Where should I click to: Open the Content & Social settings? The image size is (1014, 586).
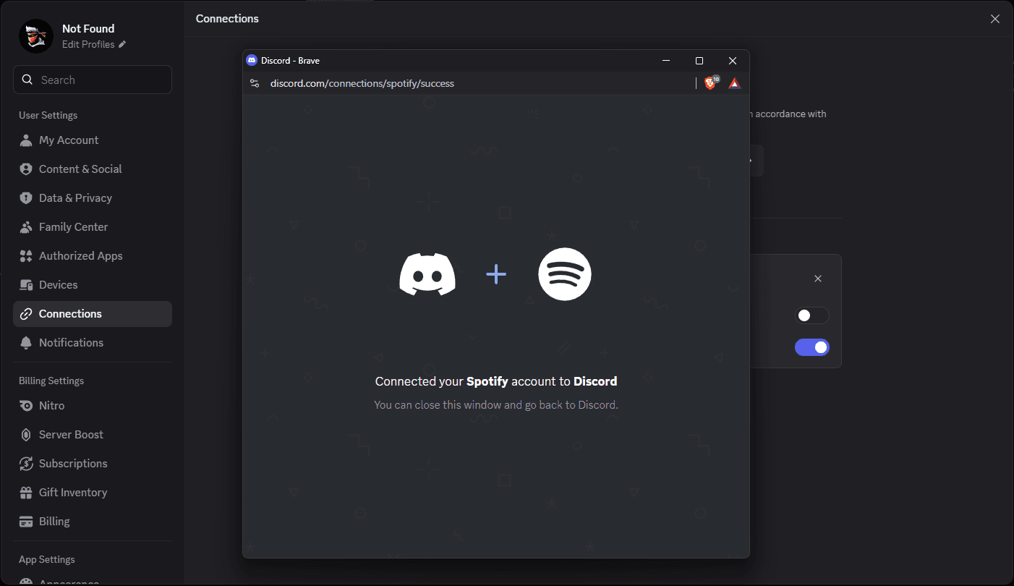[x=80, y=169]
